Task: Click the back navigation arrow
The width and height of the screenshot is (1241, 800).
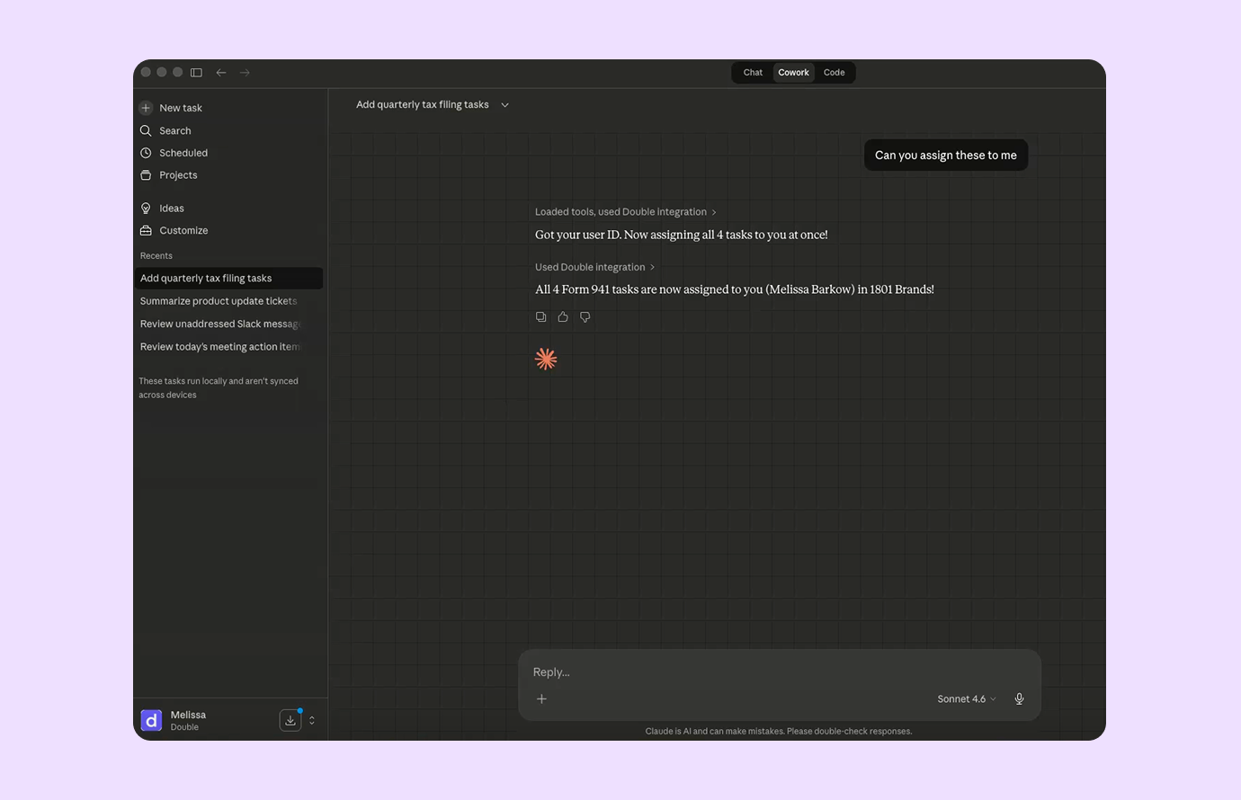Action: point(220,73)
